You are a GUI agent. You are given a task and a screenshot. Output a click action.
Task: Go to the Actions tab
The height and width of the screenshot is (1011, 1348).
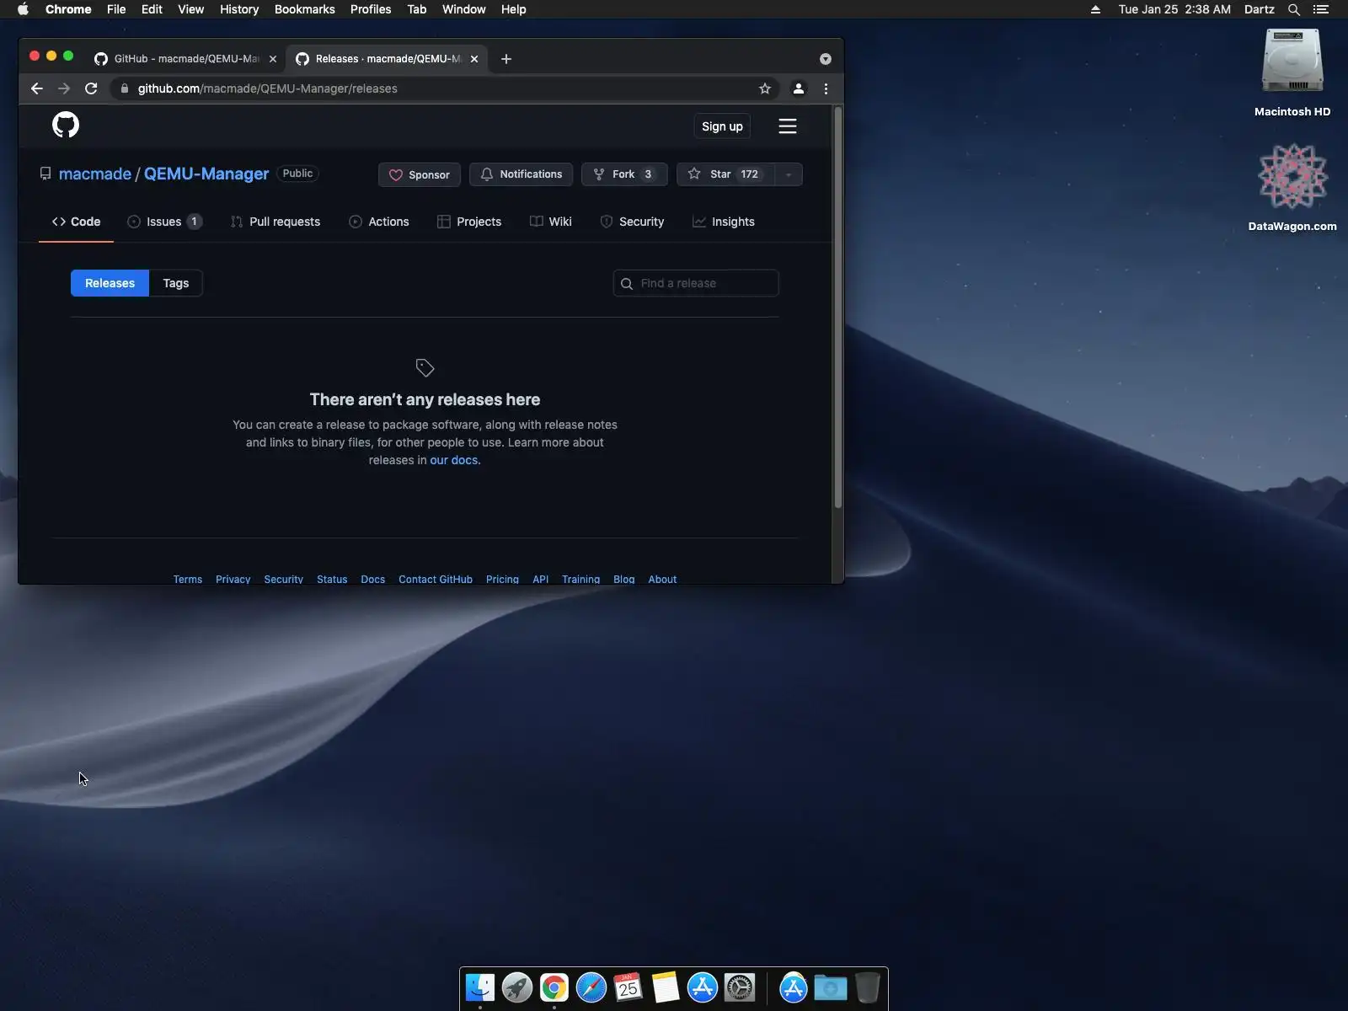pos(379,222)
